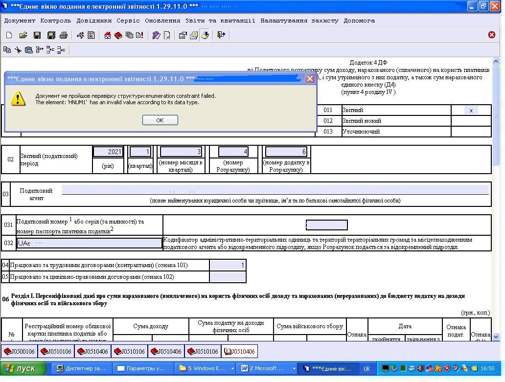Mark the 'Уточнюючий' checkbox cell

click(471, 132)
